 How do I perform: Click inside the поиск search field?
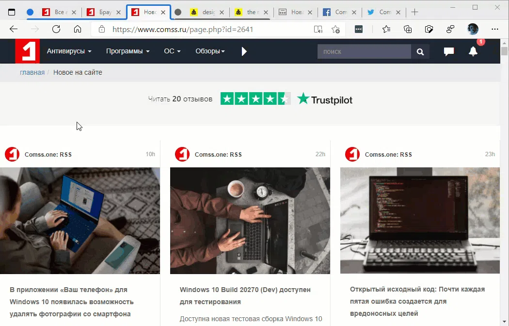tap(364, 51)
